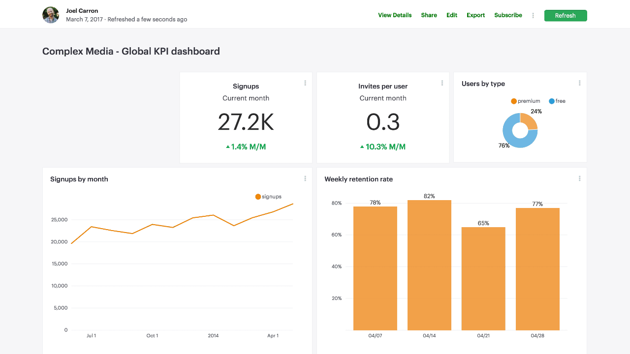Click the Users by type title
The image size is (630, 354).
click(x=483, y=84)
